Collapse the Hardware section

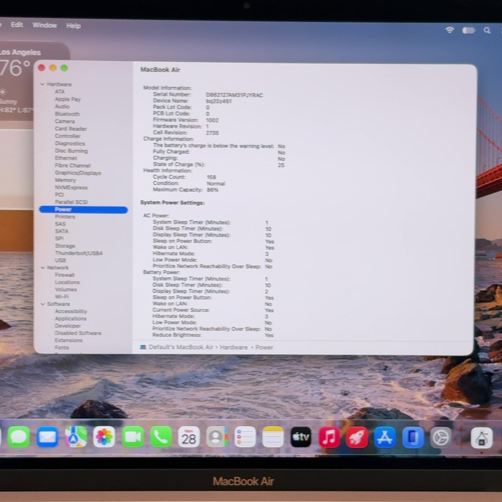(43, 84)
